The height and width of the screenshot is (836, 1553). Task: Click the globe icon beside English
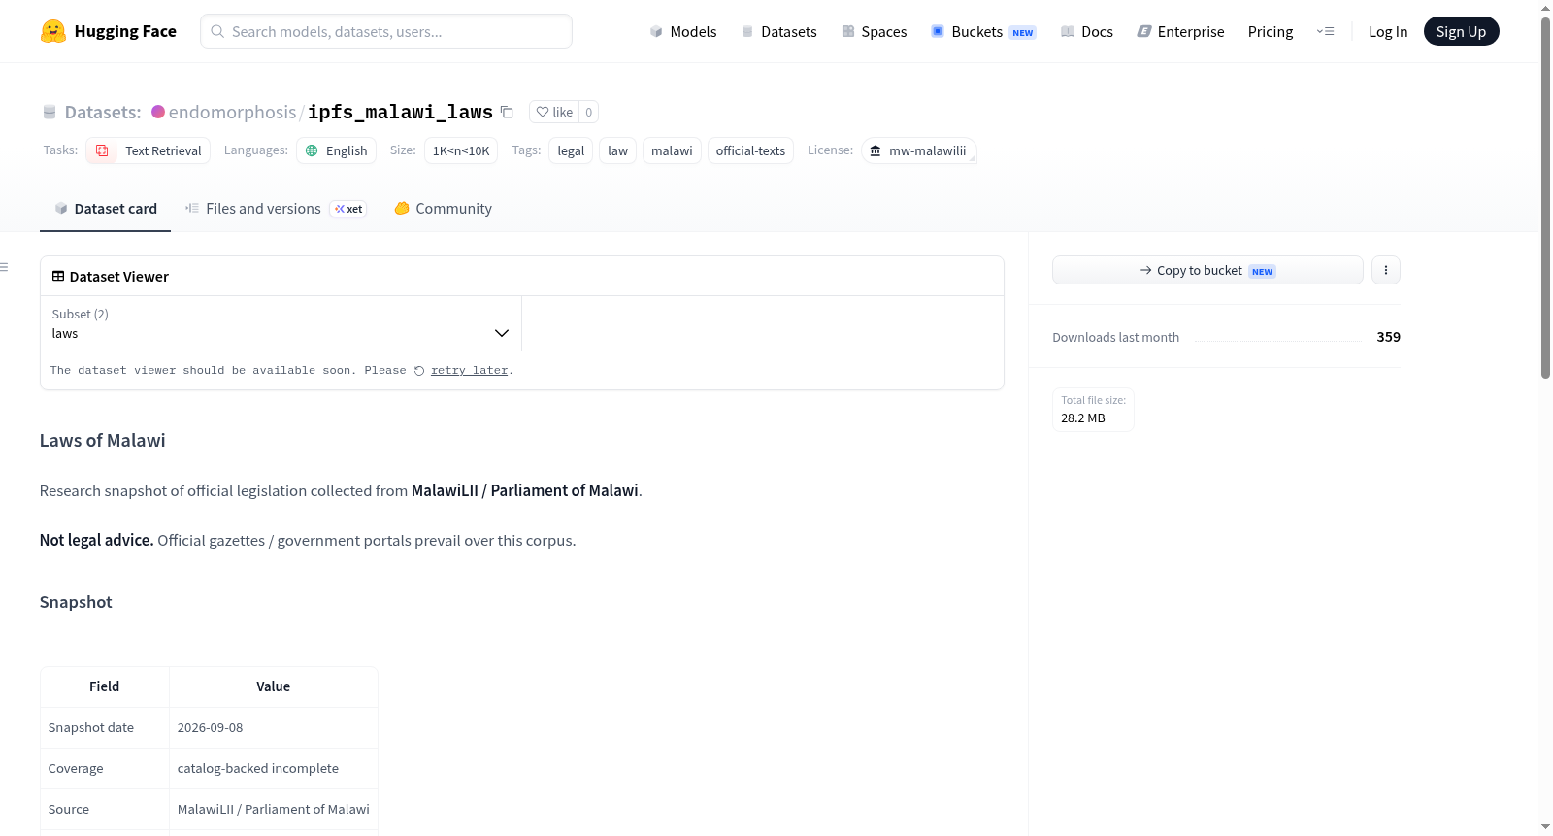coord(312,150)
